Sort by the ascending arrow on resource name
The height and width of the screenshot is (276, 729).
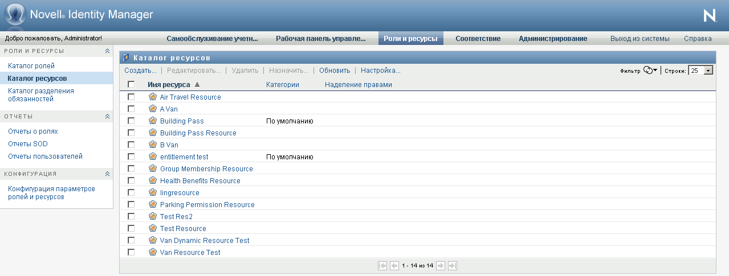pyautogui.click(x=197, y=85)
